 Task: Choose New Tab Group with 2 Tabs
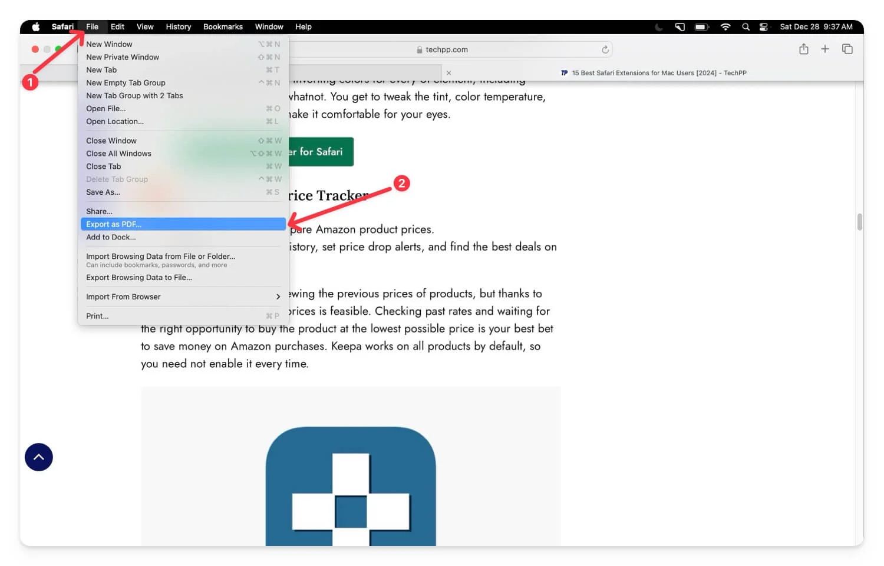[183, 96]
